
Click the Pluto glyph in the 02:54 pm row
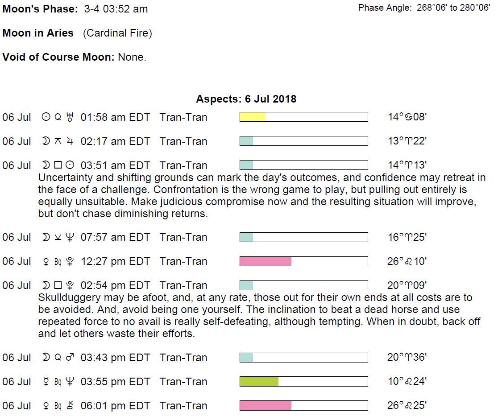tap(69, 285)
